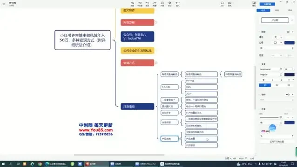Viewport: 297px width, 167px height.
Task: Click the "200+" subtopic node
Action: tap(201, 94)
